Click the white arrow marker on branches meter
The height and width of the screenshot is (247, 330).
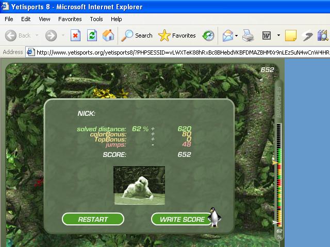275,222
